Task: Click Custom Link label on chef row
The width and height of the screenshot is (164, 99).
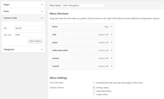Action: pyautogui.click(x=103, y=35)
